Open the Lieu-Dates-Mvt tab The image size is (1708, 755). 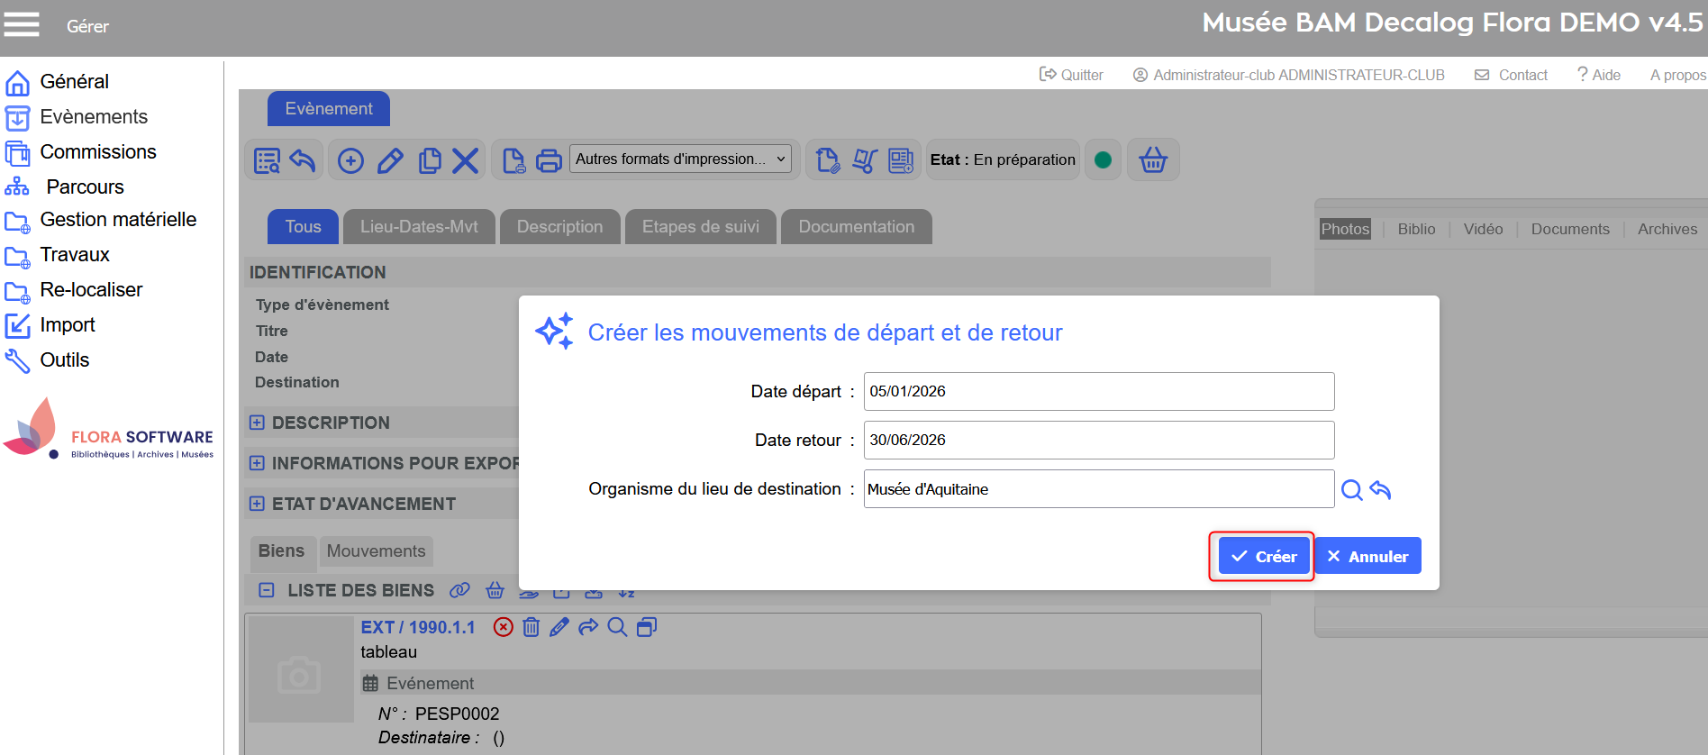coord(419,227)
